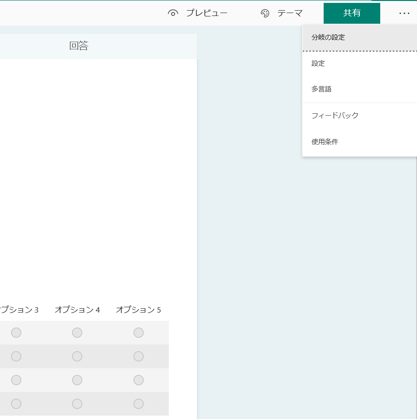Select オプション 3 radio in first row
This screenshot has width=417, height=419.
click(x=16, y=333)
